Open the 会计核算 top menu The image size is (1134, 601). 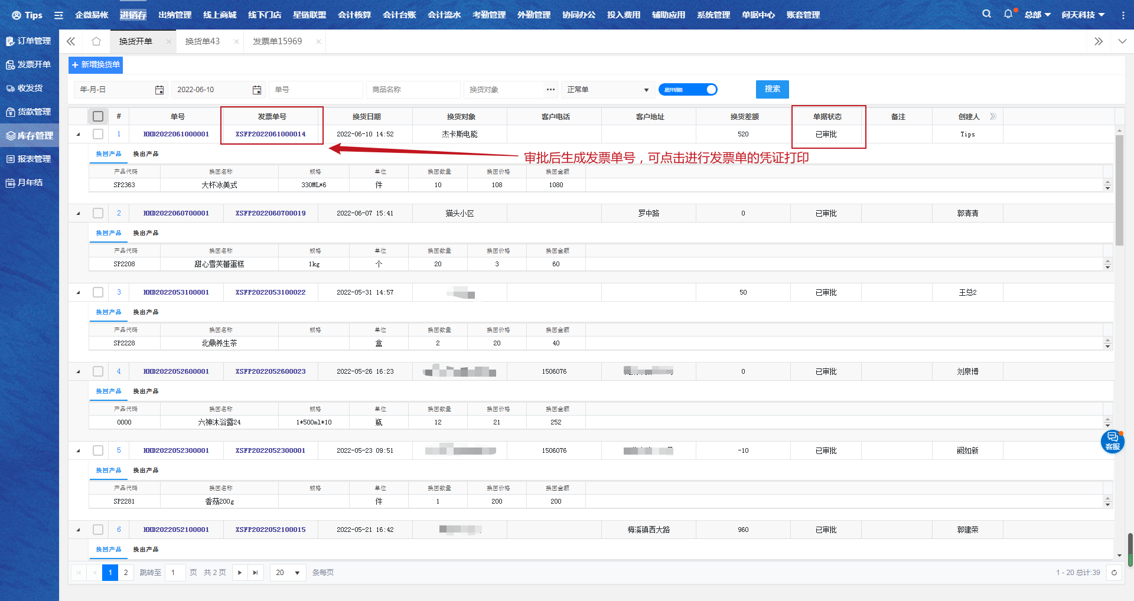coord(354,15)
